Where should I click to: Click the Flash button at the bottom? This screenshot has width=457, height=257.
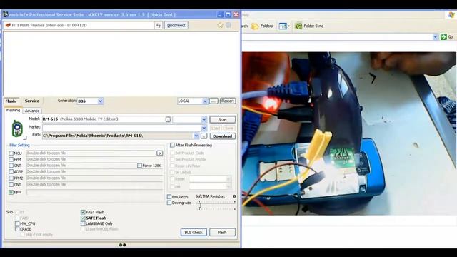[x=222, y=232]
